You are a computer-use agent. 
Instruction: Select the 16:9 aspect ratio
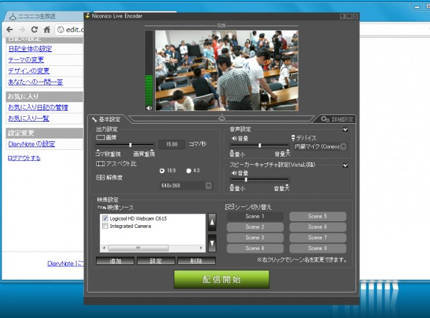[x=162, y=171]
